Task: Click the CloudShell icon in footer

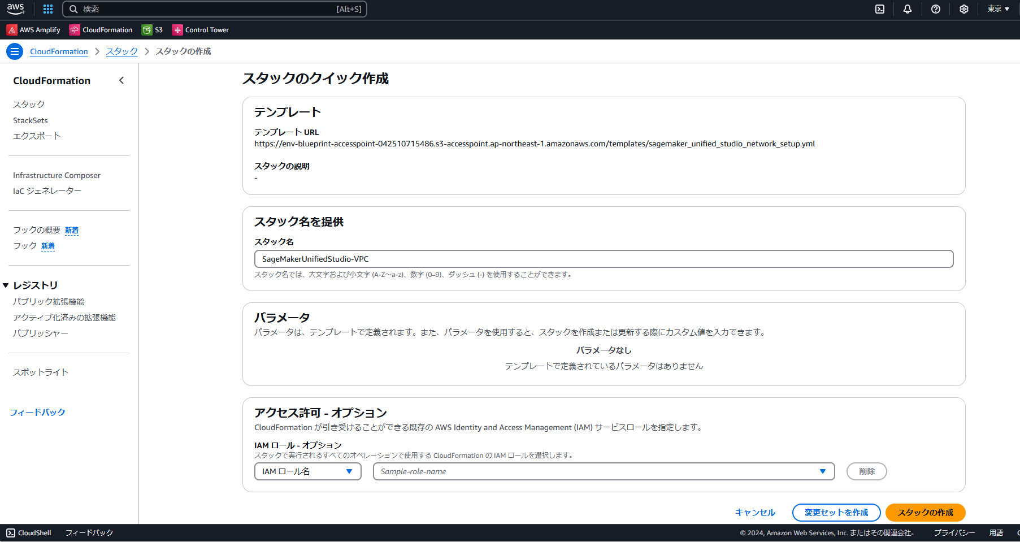Action: pyautogui.click(x=11, y=533)
